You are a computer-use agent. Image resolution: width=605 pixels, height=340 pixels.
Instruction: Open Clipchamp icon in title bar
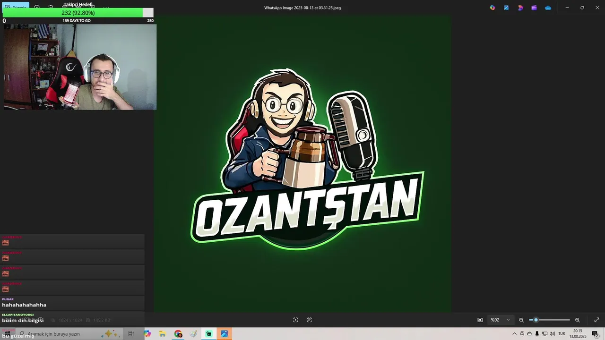[x=534, y=8]
